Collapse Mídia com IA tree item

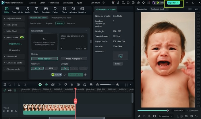tap(13, 37)
